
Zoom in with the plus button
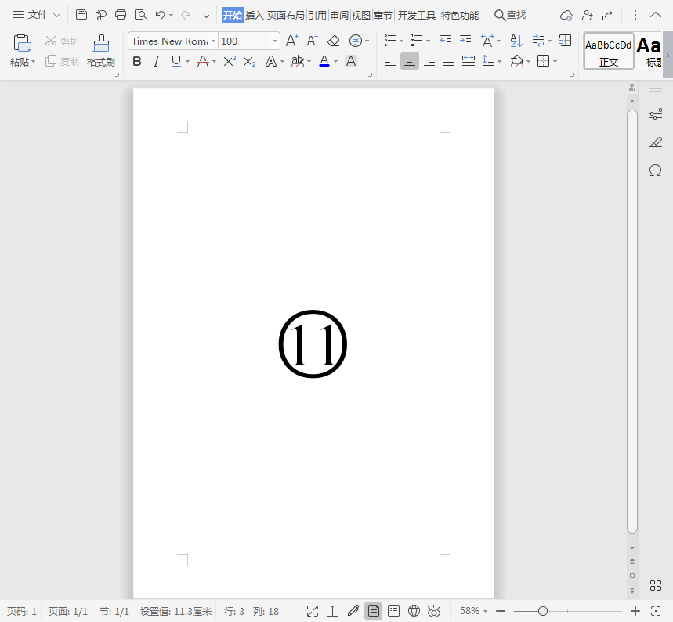[x=635, y=611]
